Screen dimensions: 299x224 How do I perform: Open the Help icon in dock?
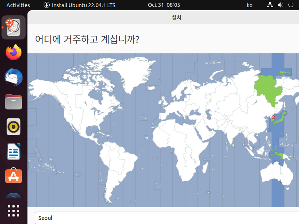13,195
